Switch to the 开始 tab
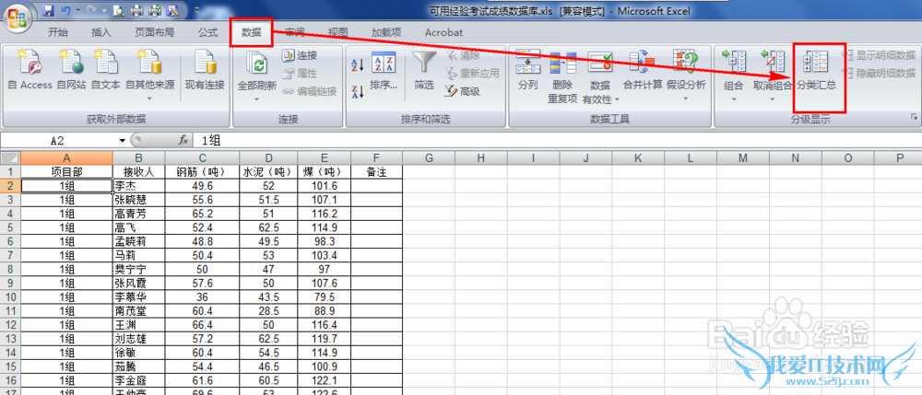Viewport: 922px width, 395px height. (x=57, y=33)
